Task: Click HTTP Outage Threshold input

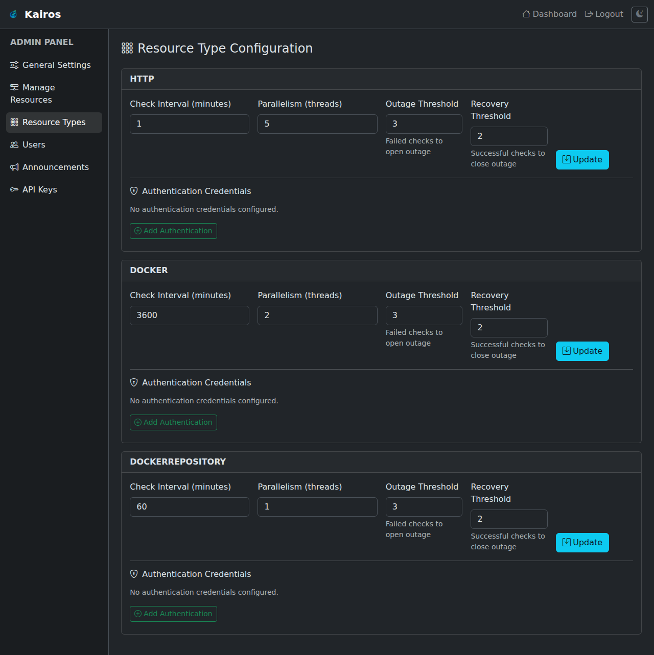Action: coord(424,124)
